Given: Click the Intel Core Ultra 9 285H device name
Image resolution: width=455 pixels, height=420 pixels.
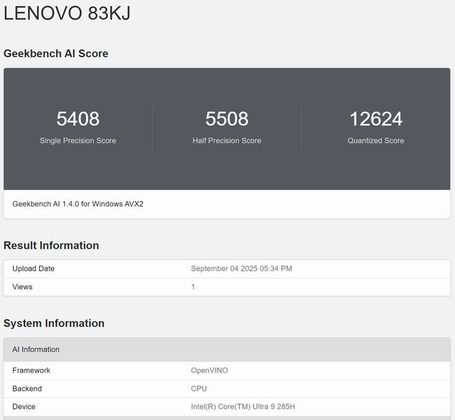Looking at the screenshot, I should point(243,407).
